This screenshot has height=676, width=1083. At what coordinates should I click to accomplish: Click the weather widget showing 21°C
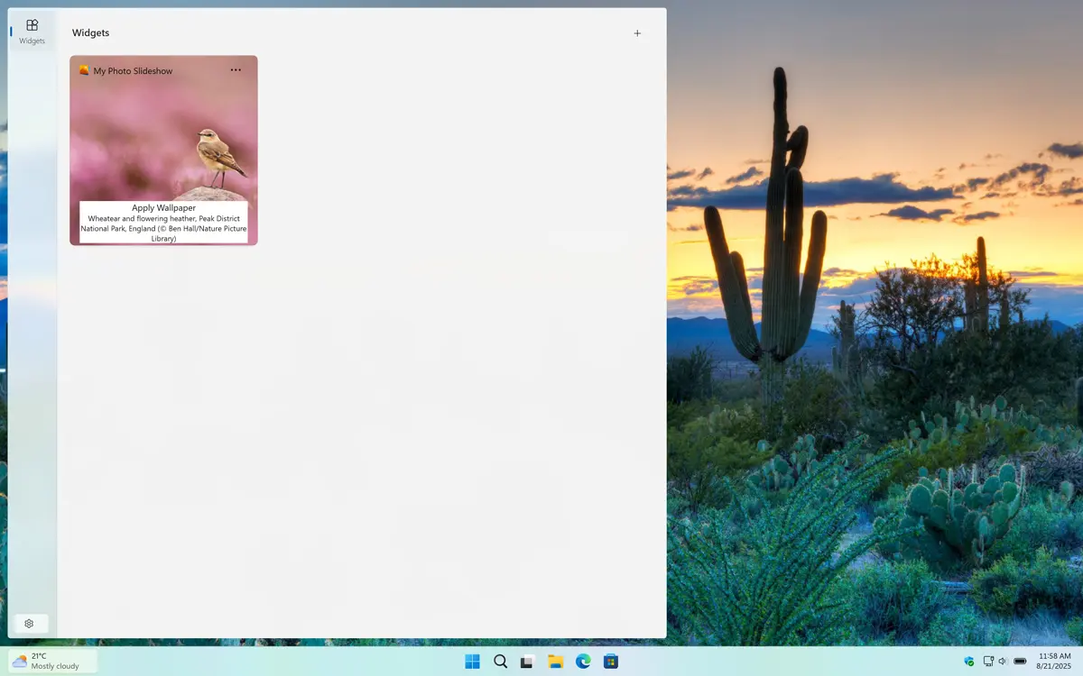(x=52, y=662)
